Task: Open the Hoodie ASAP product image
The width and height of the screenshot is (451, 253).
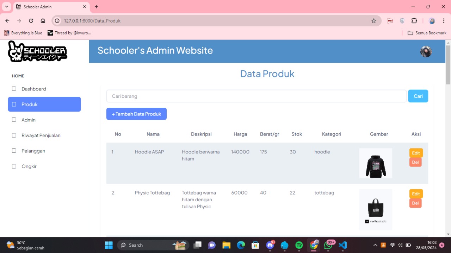Action: [376, 163]
